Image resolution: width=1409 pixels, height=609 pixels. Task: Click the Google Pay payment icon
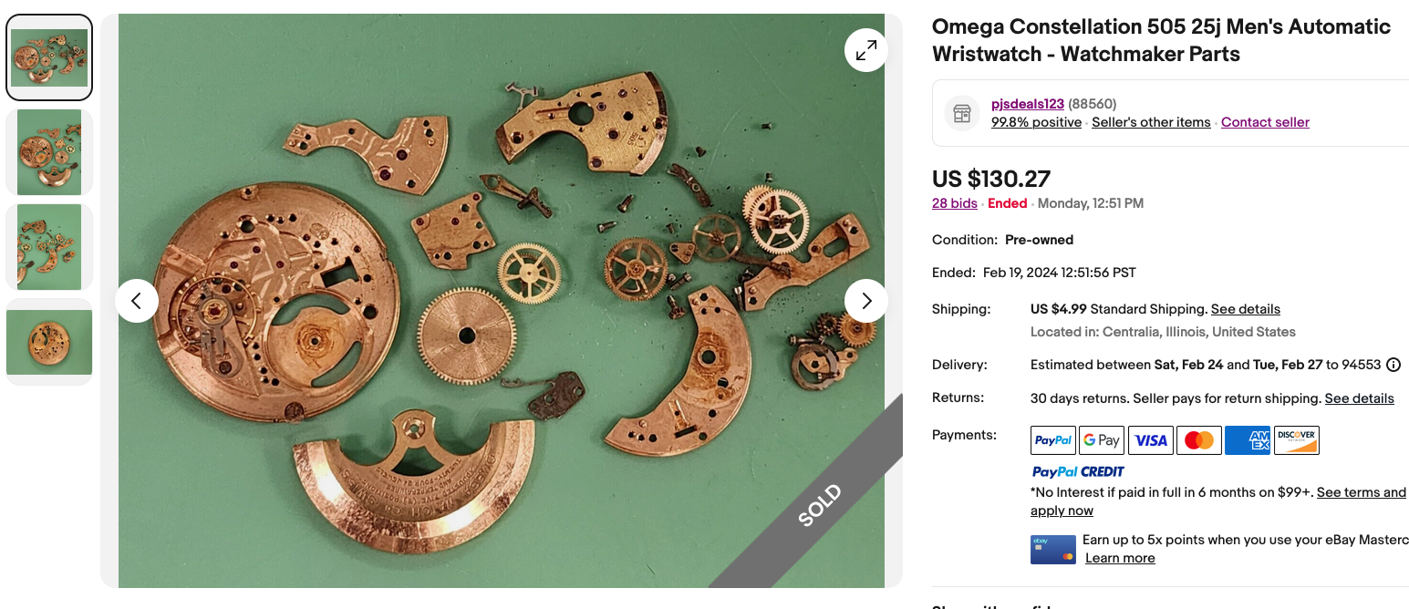[x=1102, y=440]
